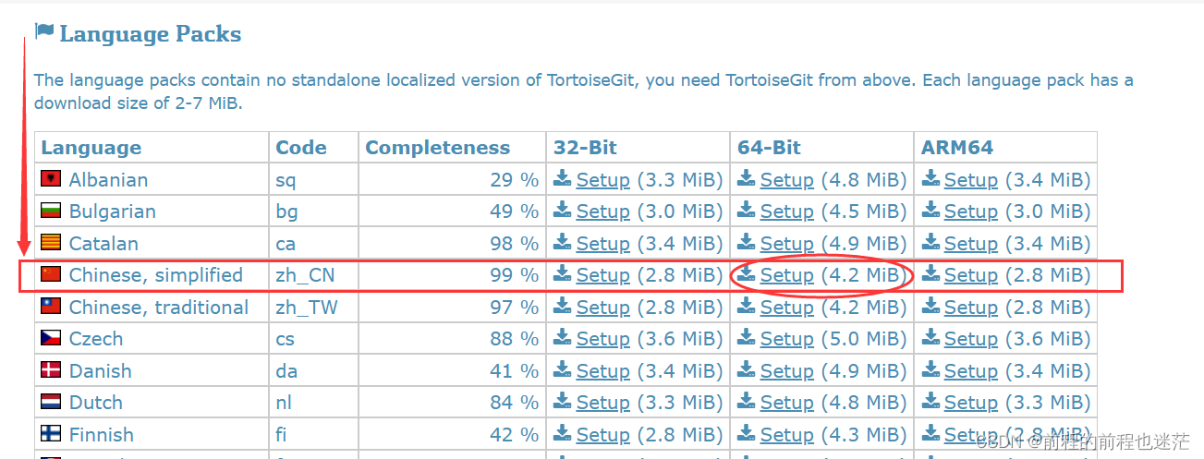Click download icon for Dutch 64-Bit setup

pos(747,402)
